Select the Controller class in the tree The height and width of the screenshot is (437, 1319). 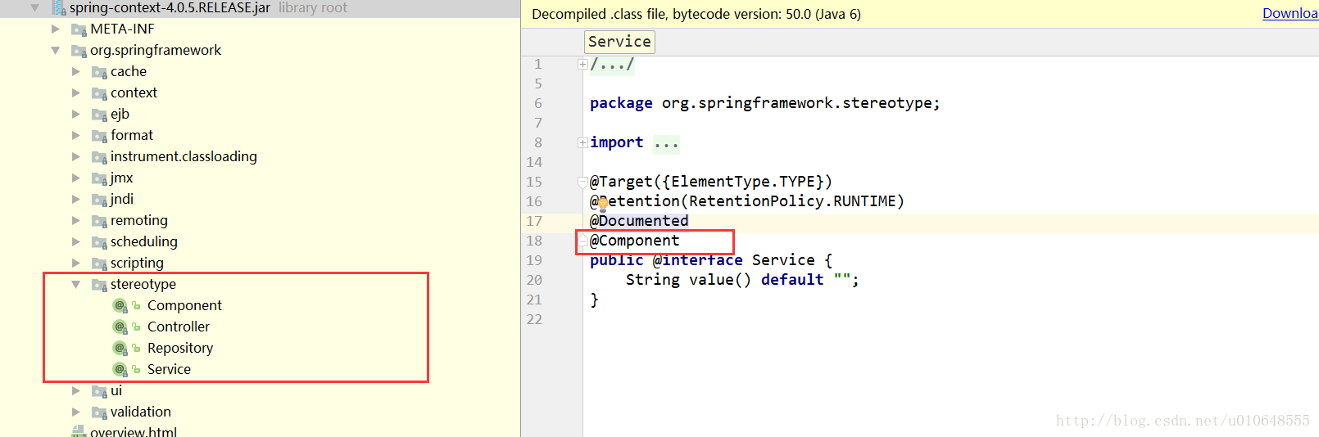(179, 327)
